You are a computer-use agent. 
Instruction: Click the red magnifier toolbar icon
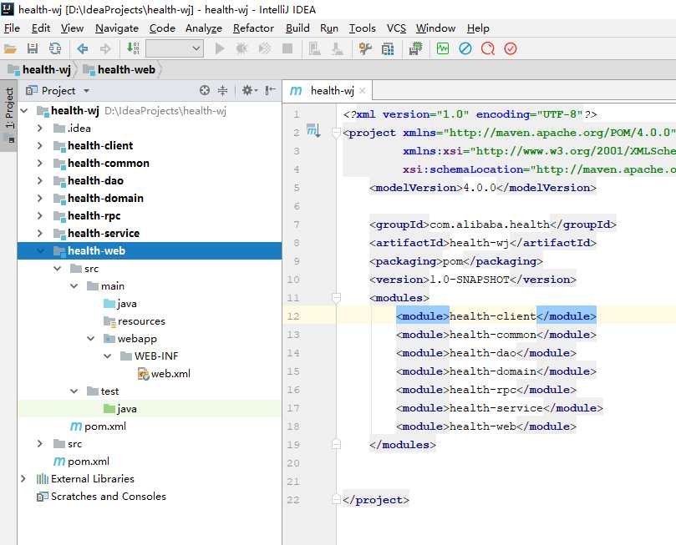488,48
